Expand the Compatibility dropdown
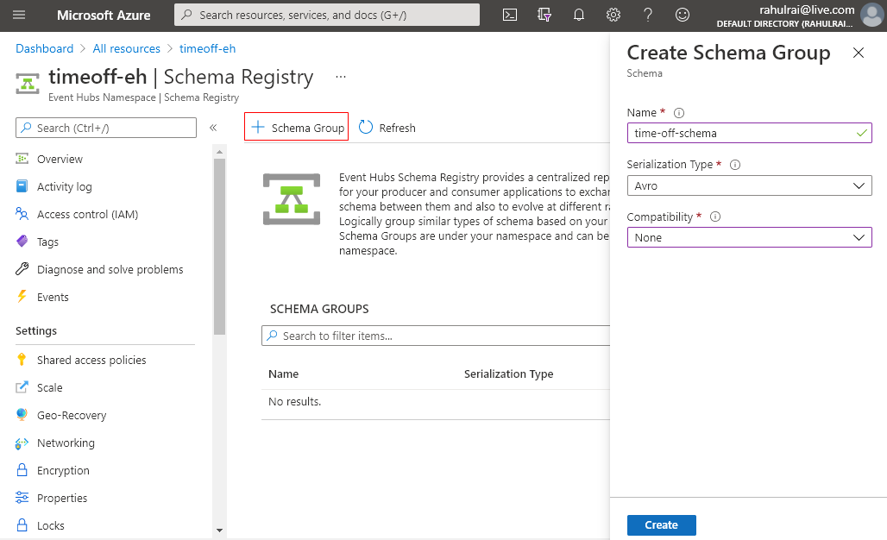This screenshot has width=887, height=540. (749, 237)
